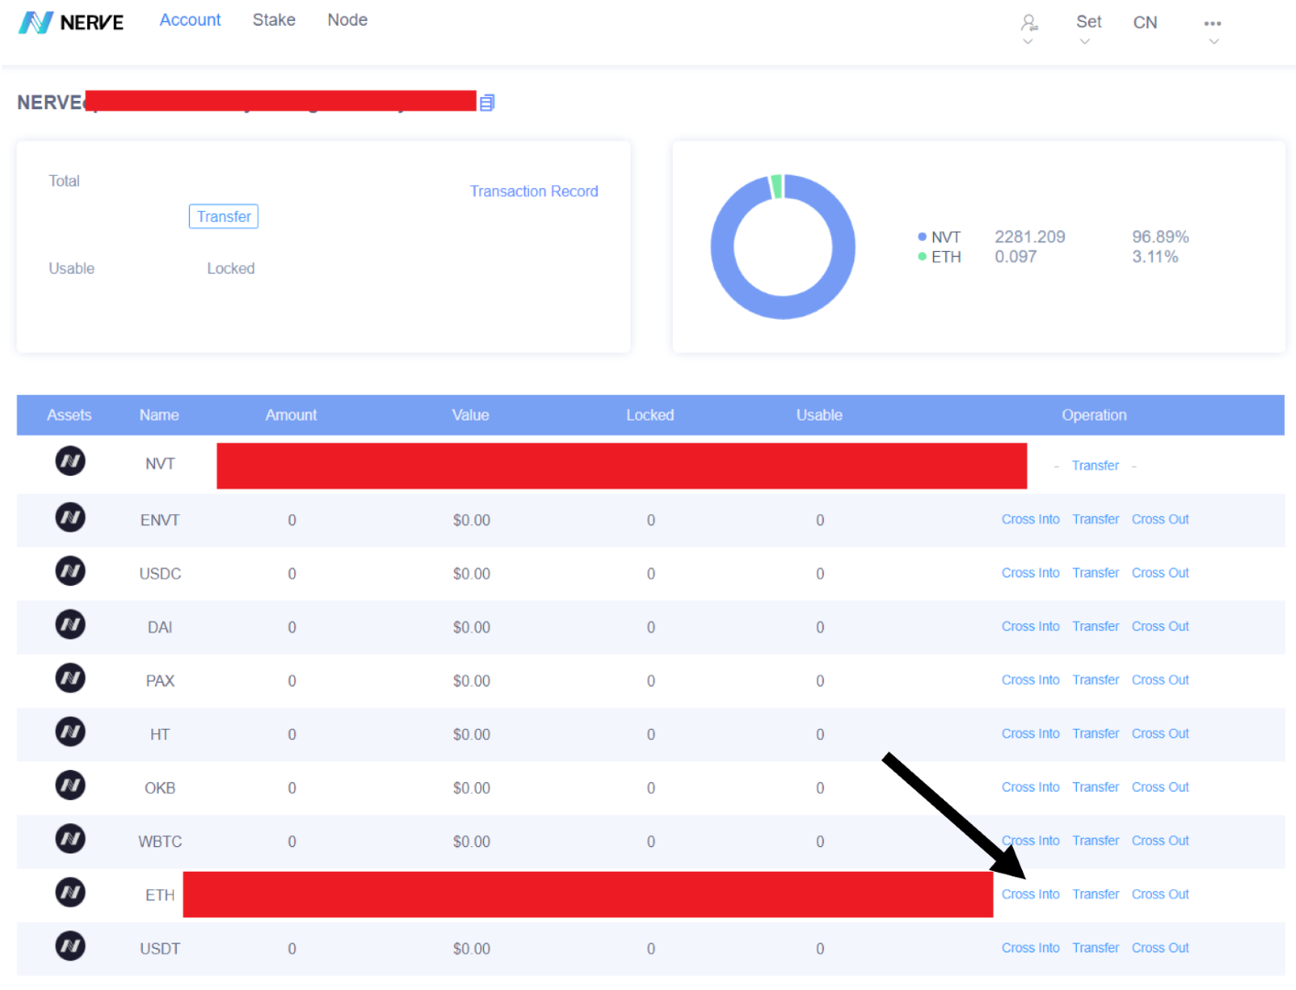The image size is (1296, 990).
Task: Switch to the Stake tab
Action: [274, 20]
